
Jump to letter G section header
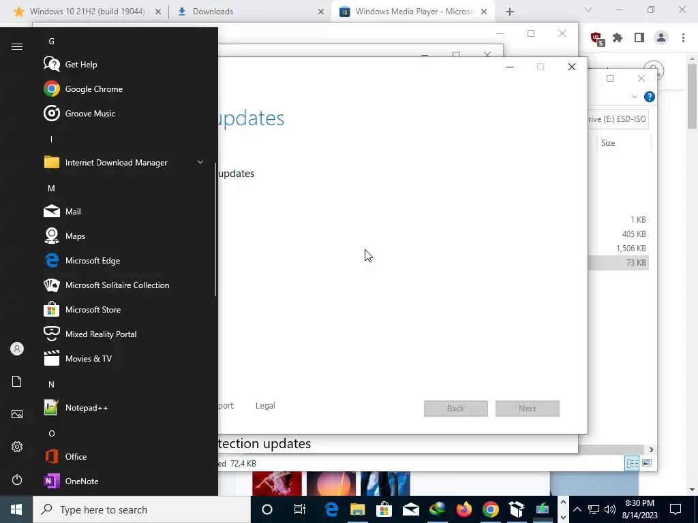(51, 42)
